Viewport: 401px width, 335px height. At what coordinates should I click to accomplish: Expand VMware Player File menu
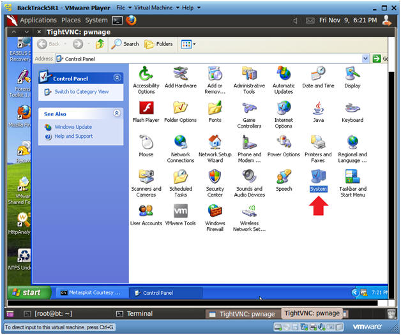click(123, 8)
